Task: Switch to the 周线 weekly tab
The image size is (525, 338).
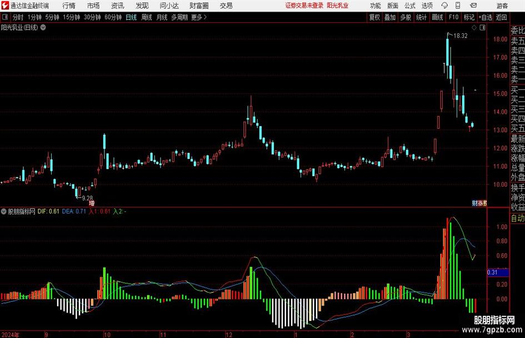Action: pyautogui.click(x=147, y=17)
